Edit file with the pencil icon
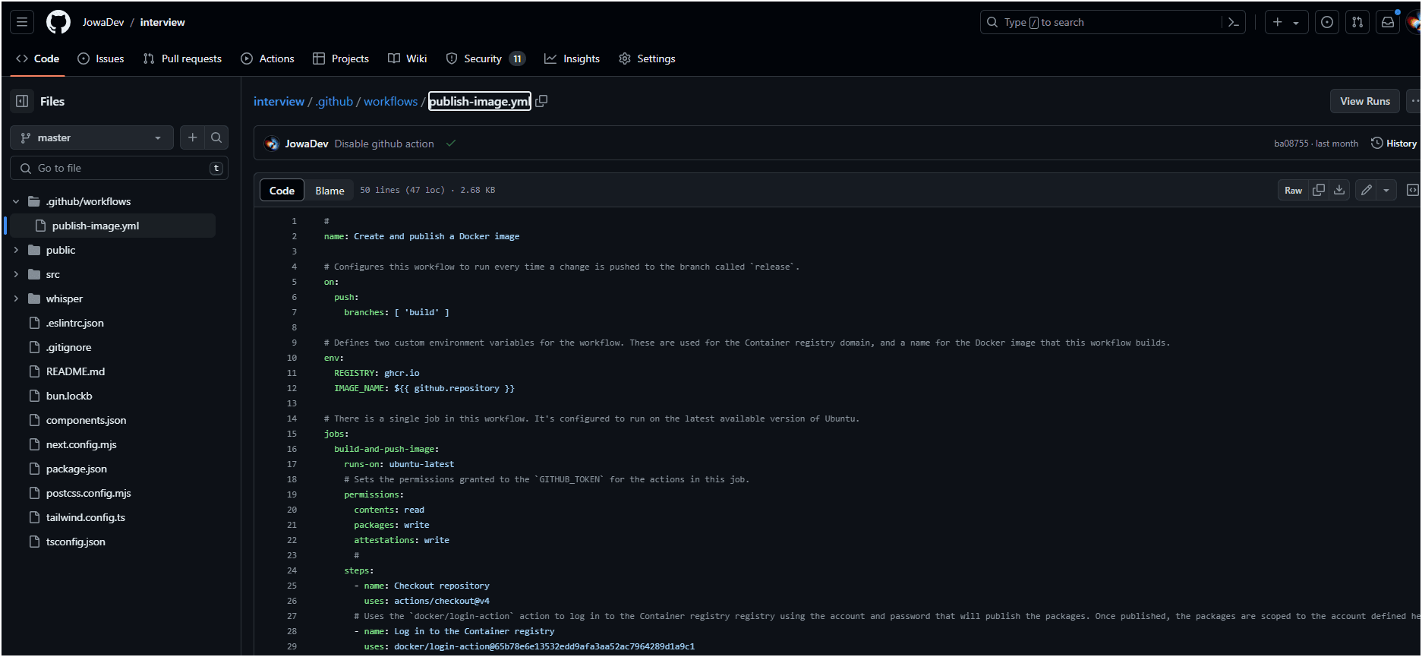 (x=1367, y=190)
